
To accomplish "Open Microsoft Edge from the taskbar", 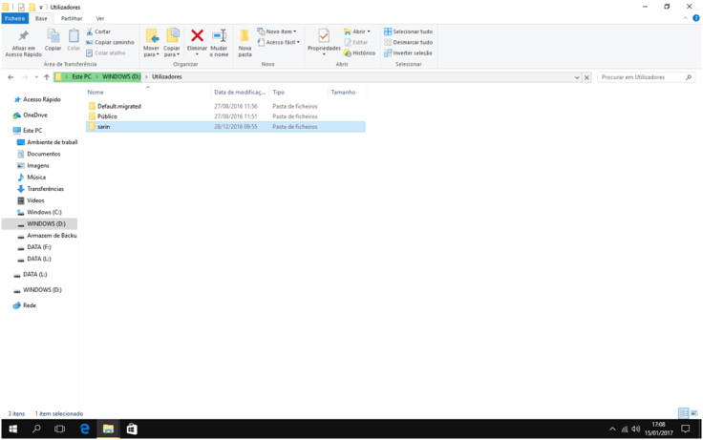I will tap(84, 430).
